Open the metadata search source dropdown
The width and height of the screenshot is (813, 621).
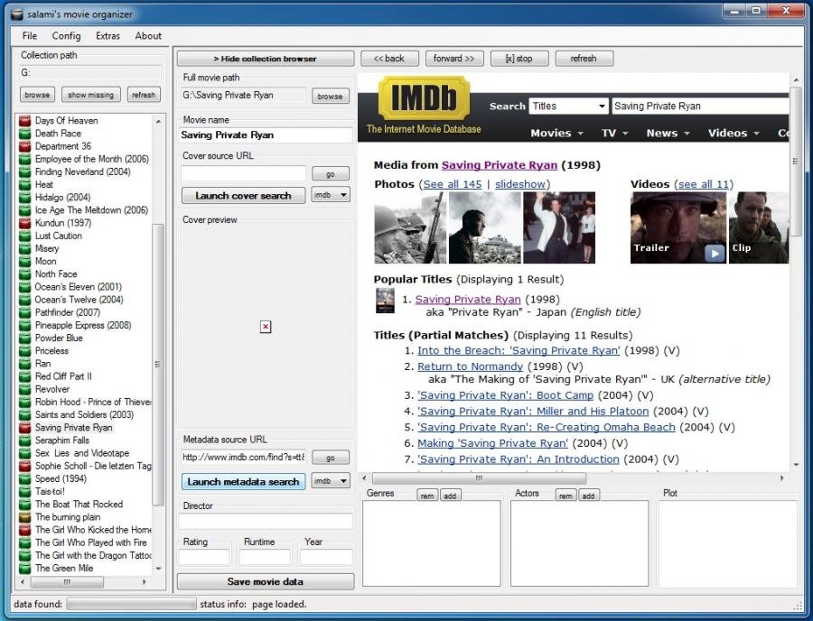331,481
